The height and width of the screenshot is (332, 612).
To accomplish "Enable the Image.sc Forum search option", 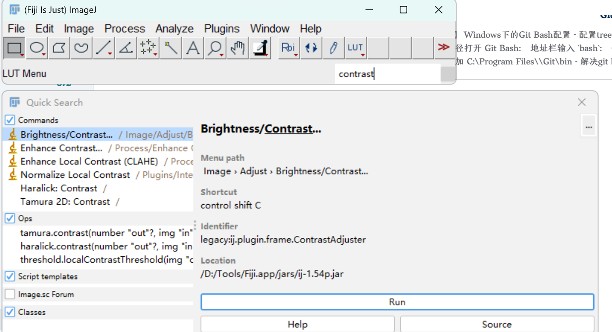I will coord(9,293).
